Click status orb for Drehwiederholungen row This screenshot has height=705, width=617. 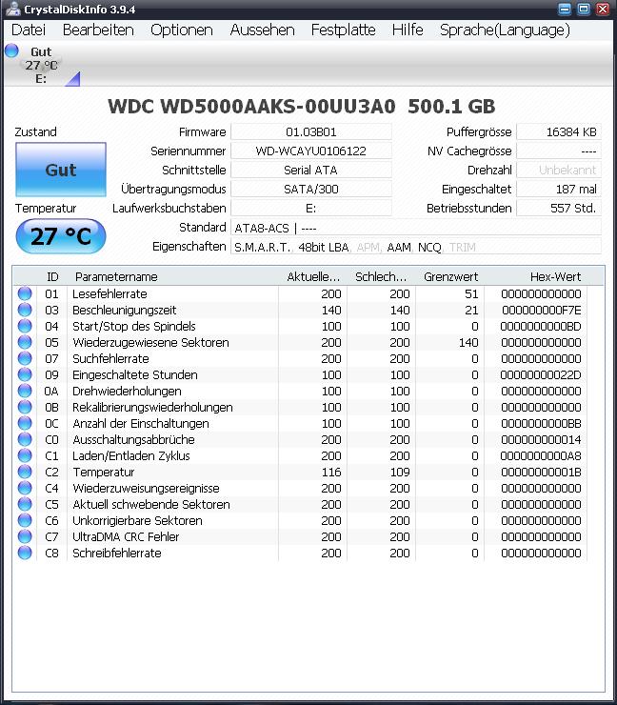tap(25, 391)
